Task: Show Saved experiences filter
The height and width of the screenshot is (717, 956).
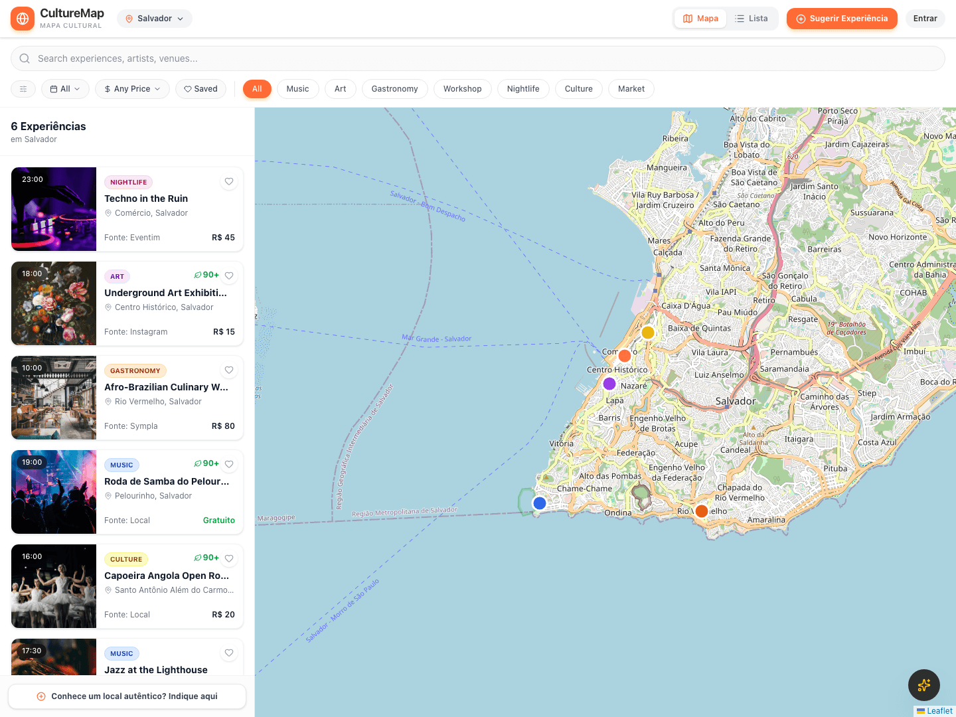Action: pyautogui.click(x=200, y=89)
